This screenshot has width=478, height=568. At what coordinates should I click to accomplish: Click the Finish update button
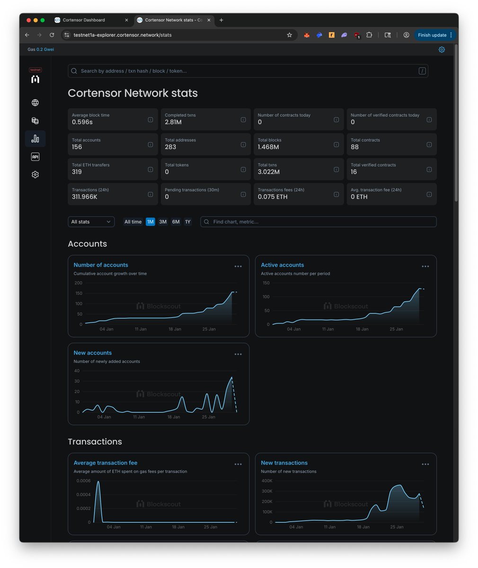(x=433, y=35)
